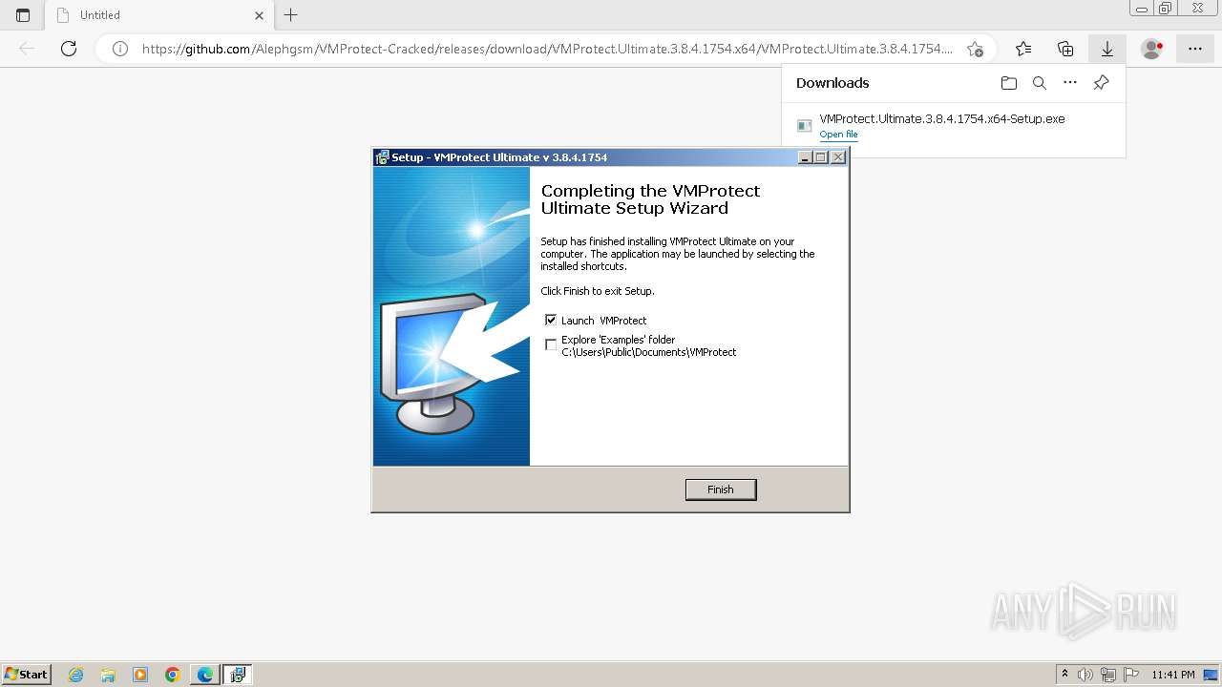Open a new tab with plus button
1222x687 pixels.
click(291, 14)
